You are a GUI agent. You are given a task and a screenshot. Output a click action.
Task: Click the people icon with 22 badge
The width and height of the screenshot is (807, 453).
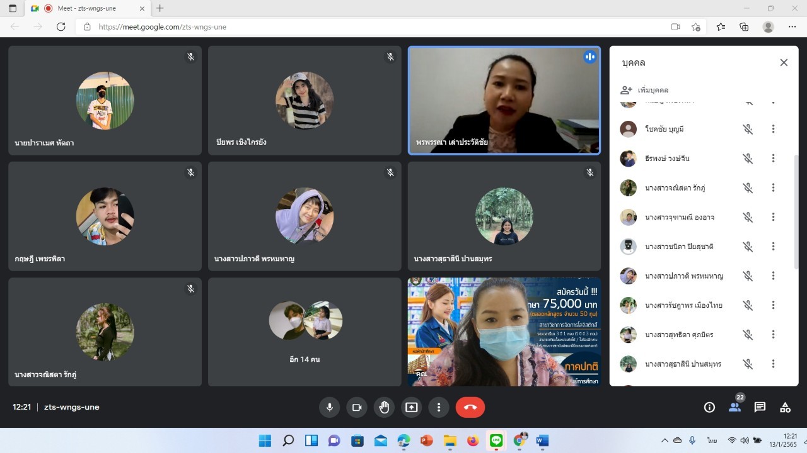(x=734, y=407)
